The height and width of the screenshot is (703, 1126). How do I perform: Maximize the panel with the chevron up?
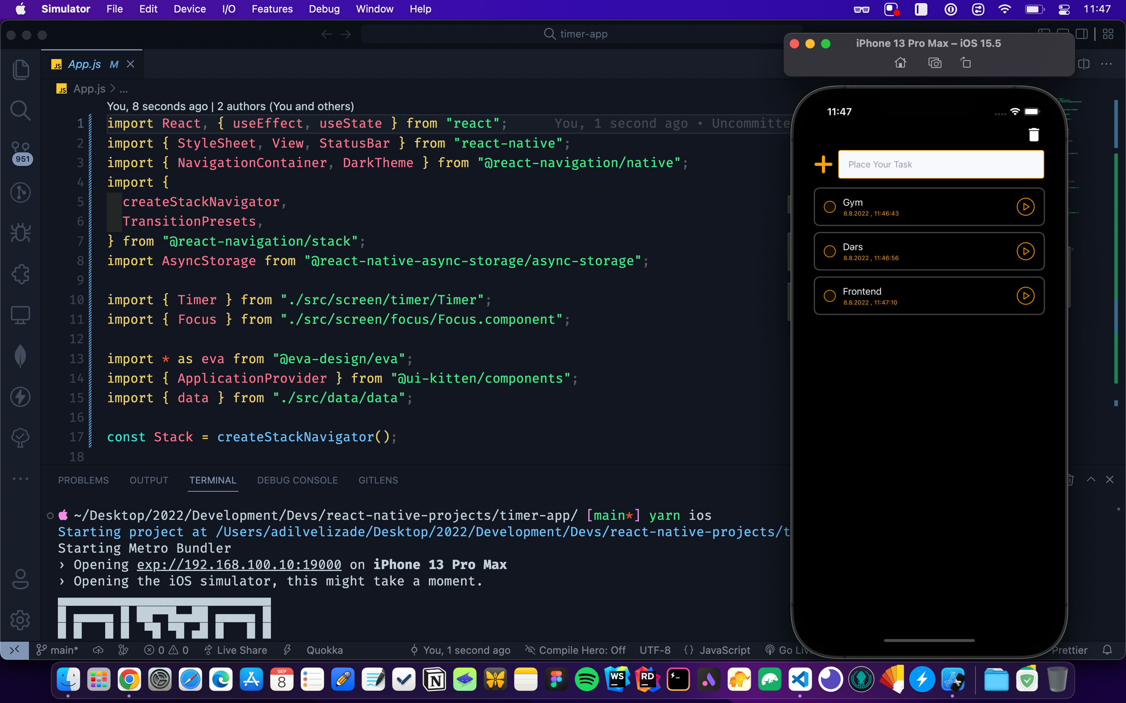click(x=1091, y=480)
